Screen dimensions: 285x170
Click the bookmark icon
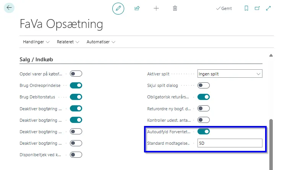(246, 8)
